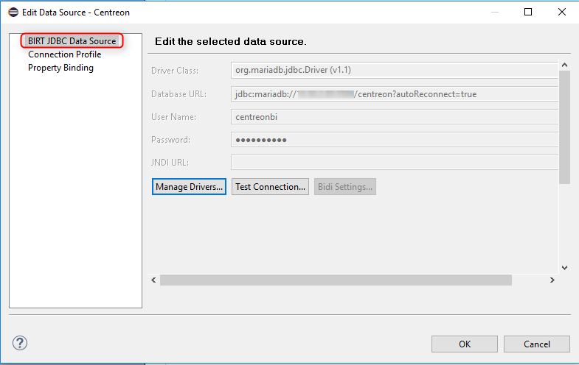Click the horizontal scrollbar thumb

[x=336, y=280]
